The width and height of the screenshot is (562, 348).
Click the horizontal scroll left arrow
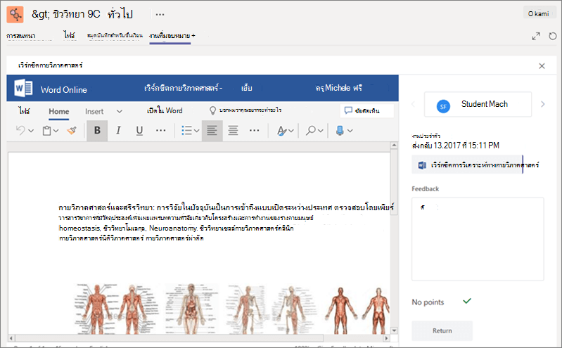click(11, 338)
